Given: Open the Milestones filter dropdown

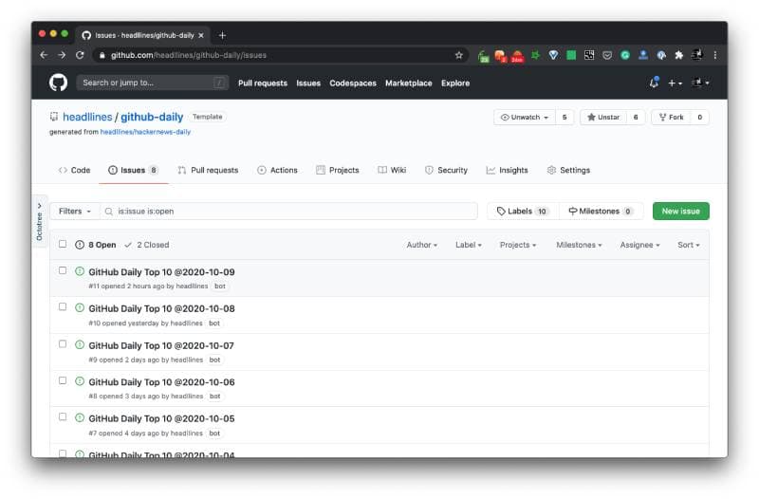Looking at the screenshot, I should (579, 245).
